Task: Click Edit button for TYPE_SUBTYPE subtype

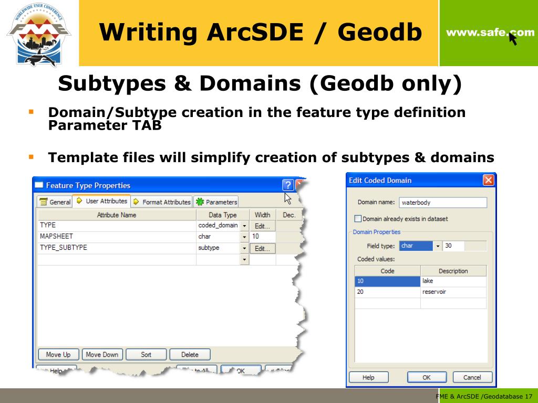Action: tap(263, 248)
